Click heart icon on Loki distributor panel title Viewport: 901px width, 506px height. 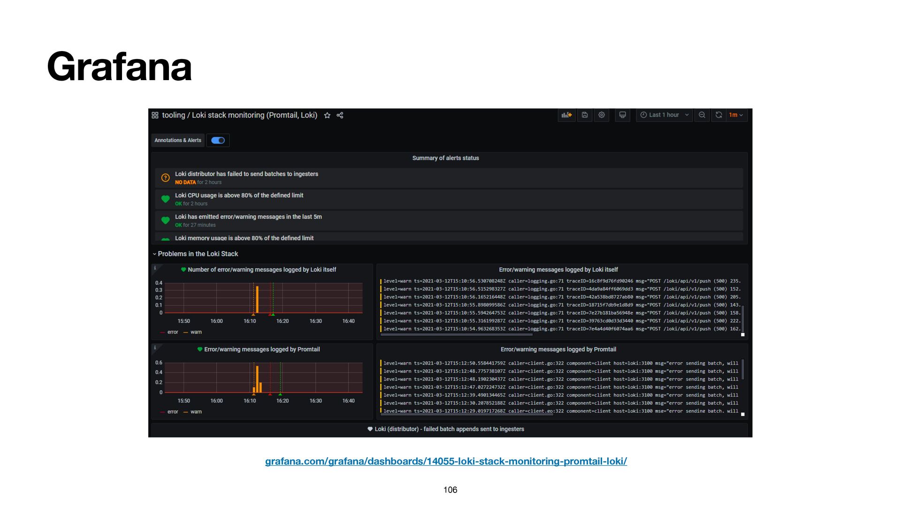[370, 429]
